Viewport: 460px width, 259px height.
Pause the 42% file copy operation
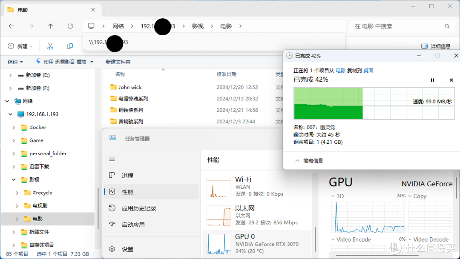[x=432, y=80]
